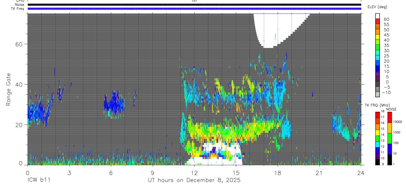The height and width of the screenshot is (187, 406).
Task: Click the orange NOISE swatch between 10000 and 1000
Action: (389, 128)
